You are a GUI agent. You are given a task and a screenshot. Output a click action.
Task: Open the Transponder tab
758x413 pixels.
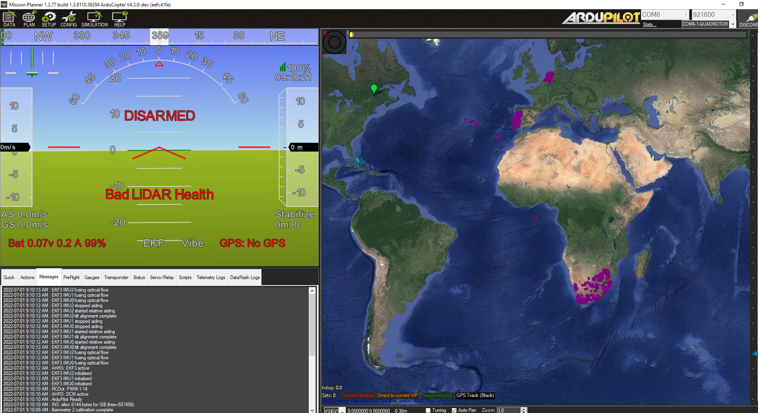coord(116,277)
